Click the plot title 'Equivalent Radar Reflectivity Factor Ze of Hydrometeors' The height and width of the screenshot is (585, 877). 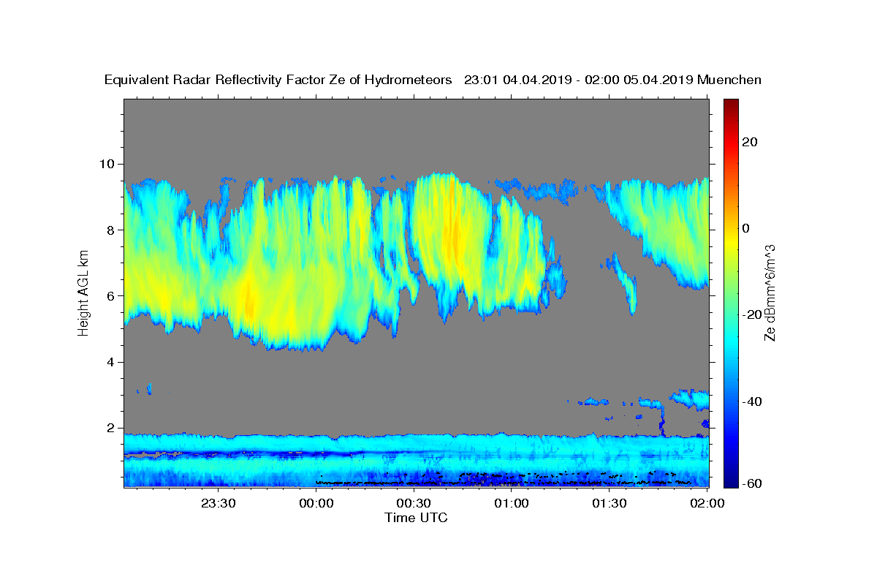point(278,80)
